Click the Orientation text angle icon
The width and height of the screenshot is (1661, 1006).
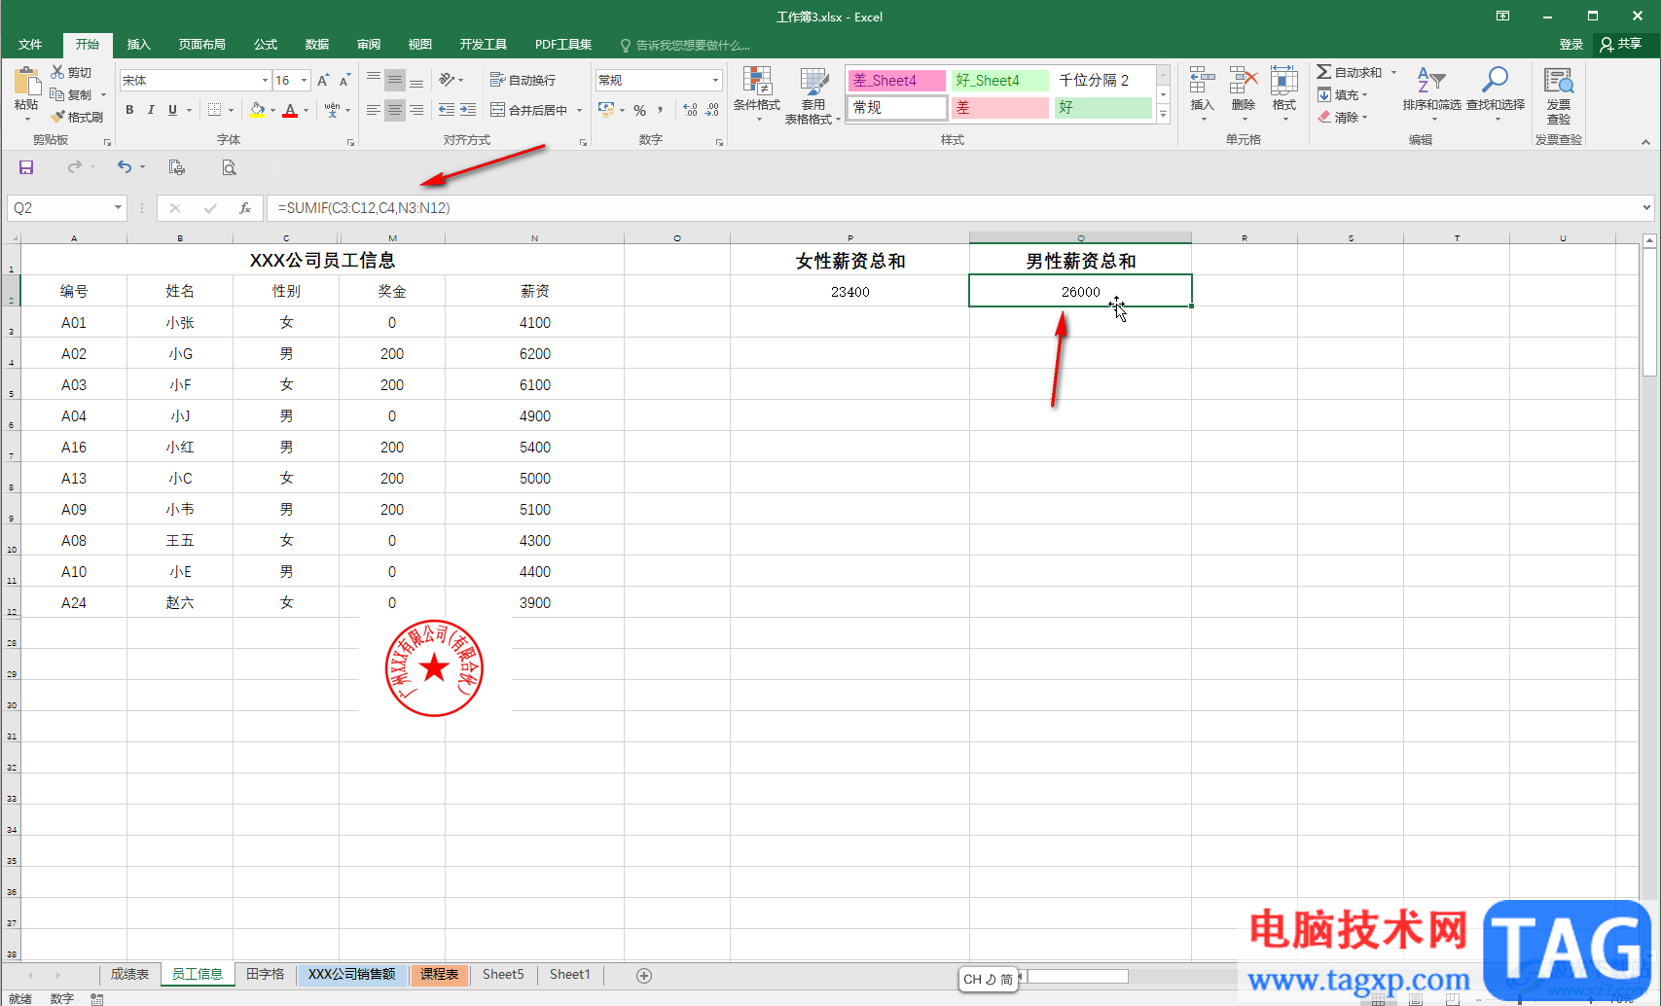point(447,80)
